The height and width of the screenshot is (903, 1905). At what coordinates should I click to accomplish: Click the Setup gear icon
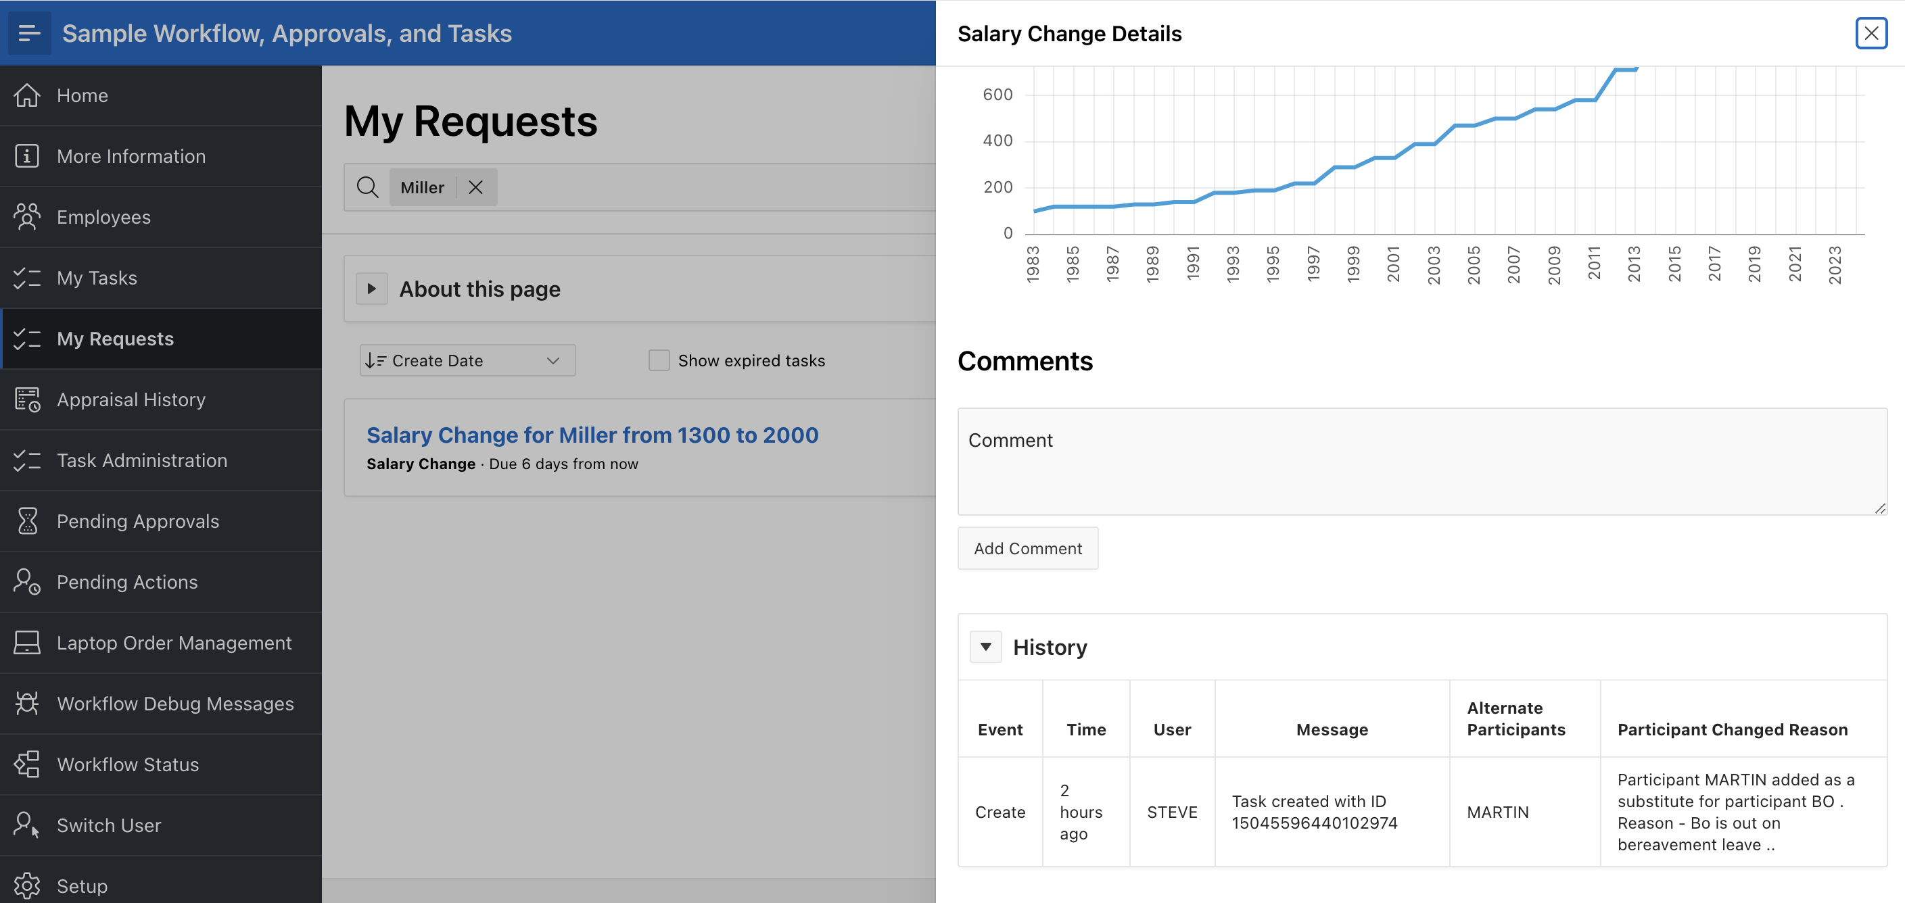coord(27,885)
